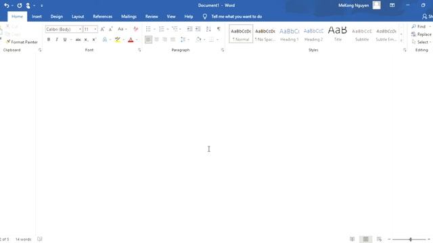This screenshot has height=243, width=433.
Task: Toggle Strikethrough formatting
Action: [x=78, y=39]
